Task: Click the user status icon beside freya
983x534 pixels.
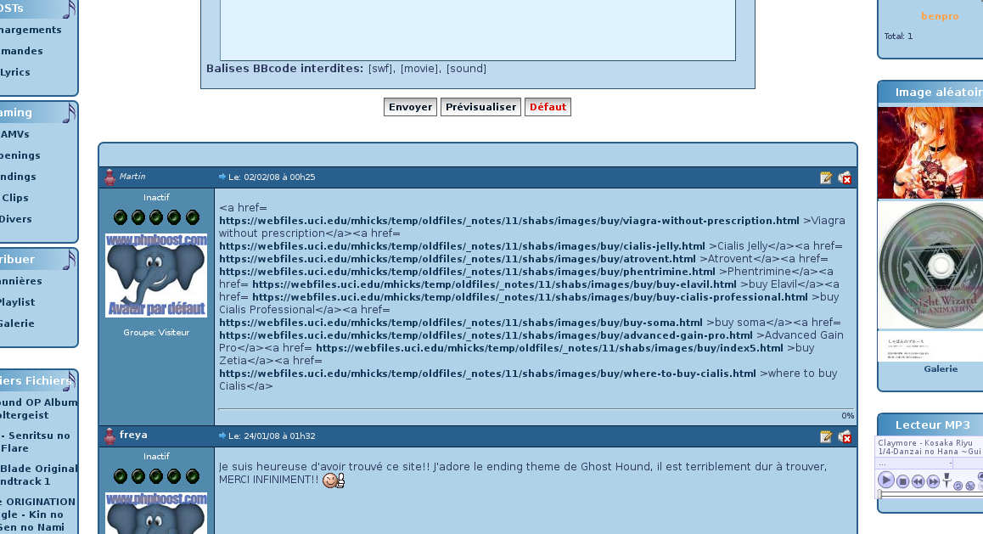Action: click(110, 436)
